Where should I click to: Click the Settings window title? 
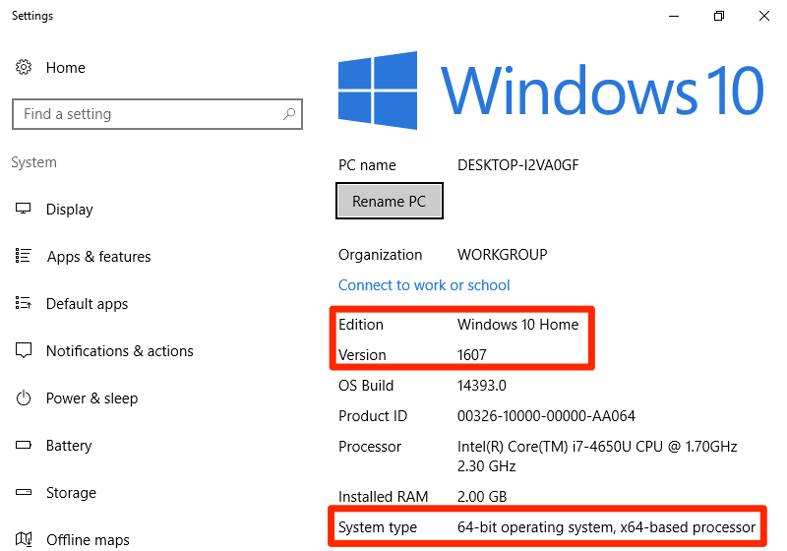(32, 16)
